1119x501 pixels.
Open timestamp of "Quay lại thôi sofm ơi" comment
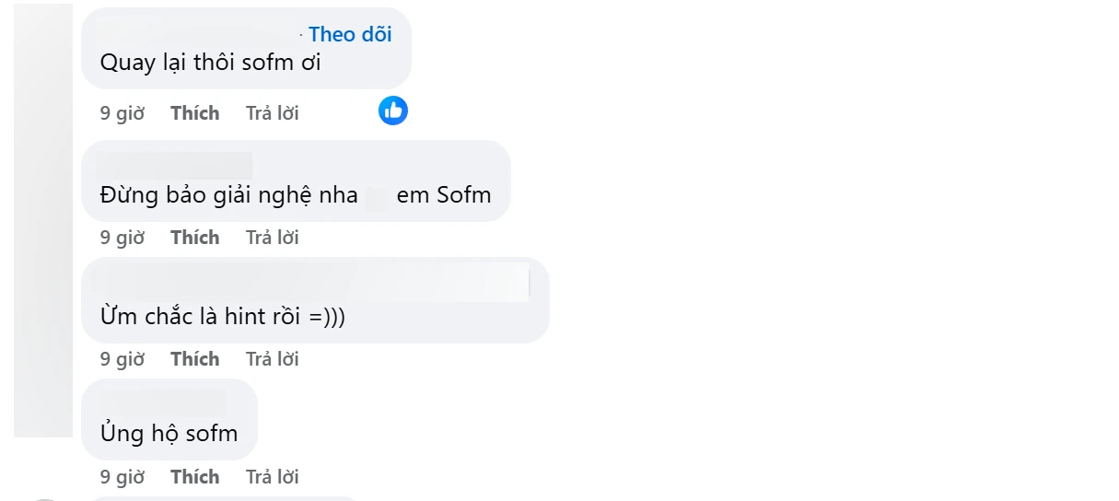point(122,113)
